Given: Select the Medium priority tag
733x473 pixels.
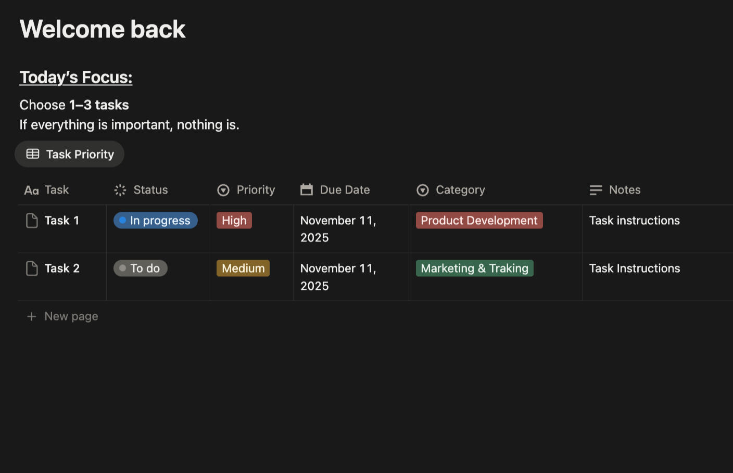Looking at the screenshot, I should tap(243, 269).
